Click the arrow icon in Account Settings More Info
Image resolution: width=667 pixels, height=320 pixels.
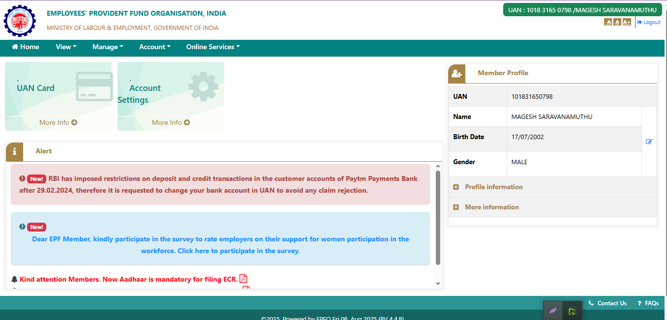tap(187, 122)
